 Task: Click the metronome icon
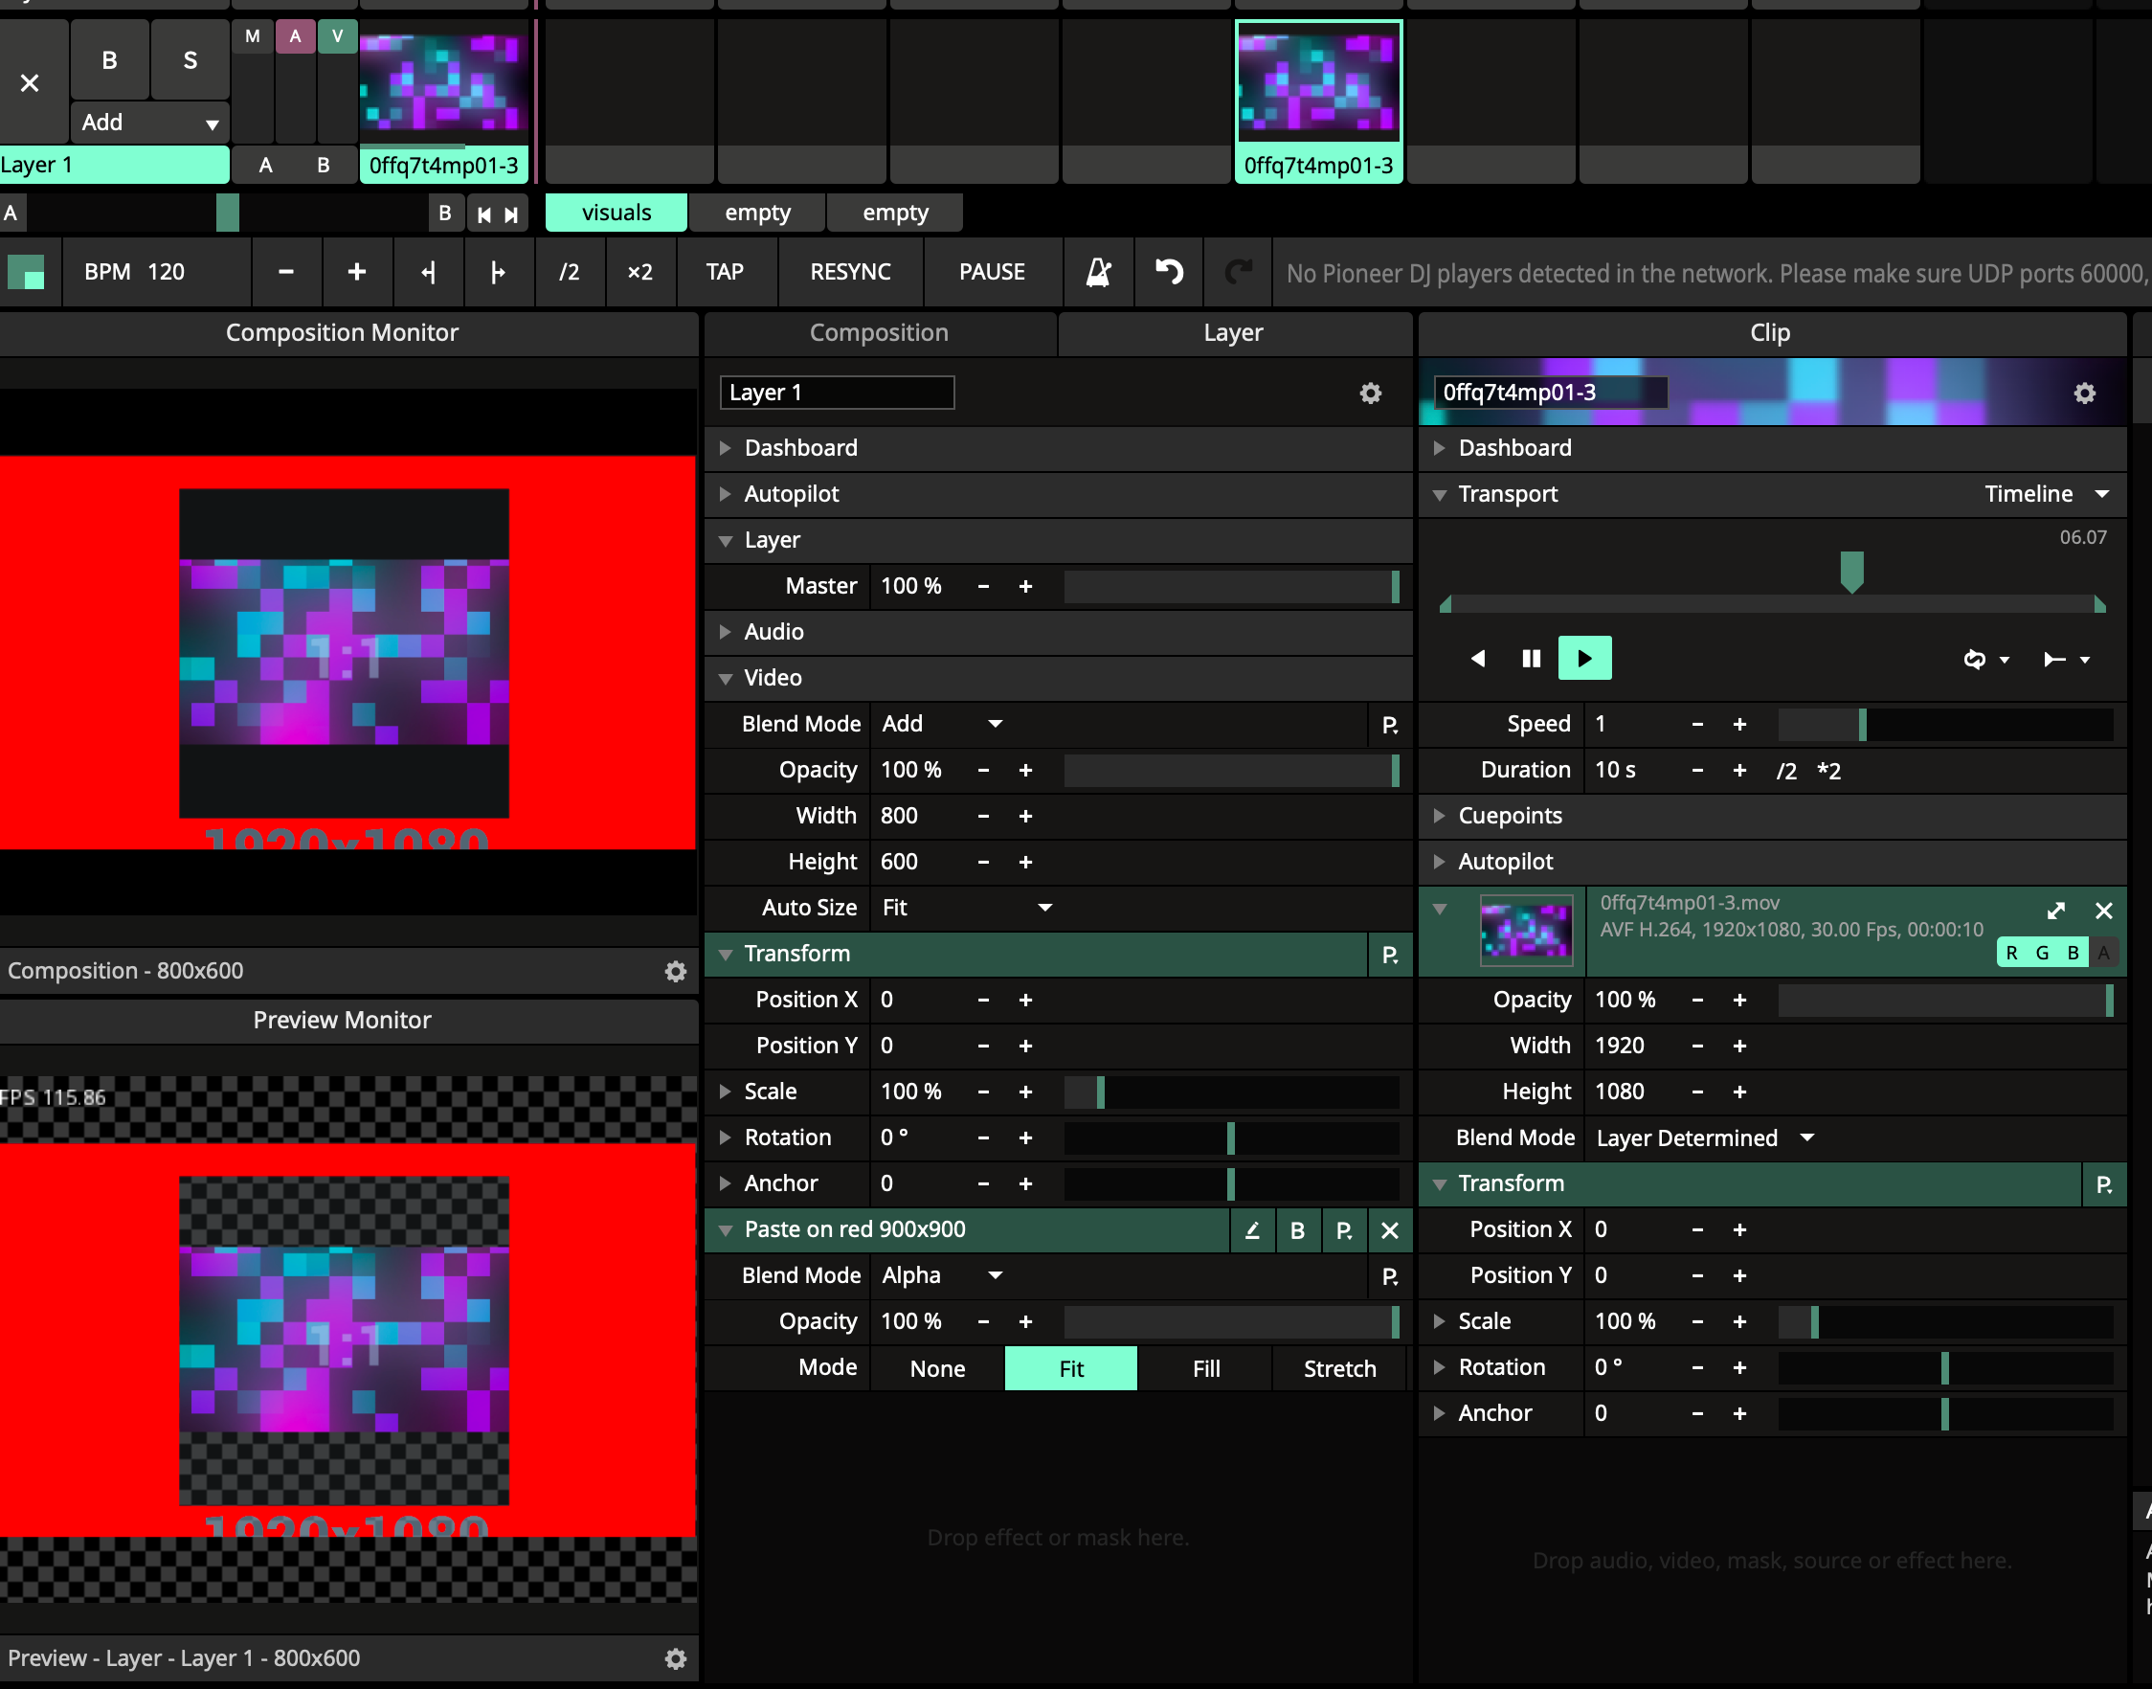click(1098, 272)
